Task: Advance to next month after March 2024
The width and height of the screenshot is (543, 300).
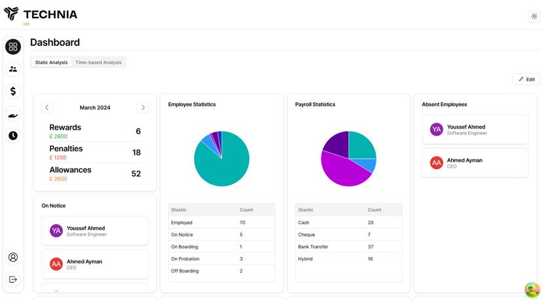Action: [x=142, y=107]
